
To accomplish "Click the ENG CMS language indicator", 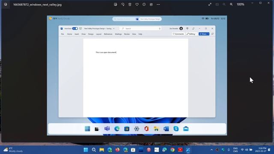I will (x=235, y=150).
